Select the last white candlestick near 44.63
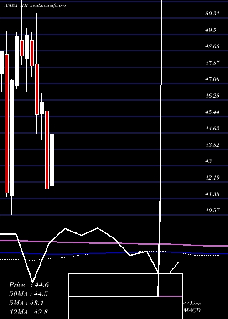The width and height of the screenshot is (228, 319). pos(52,159)
